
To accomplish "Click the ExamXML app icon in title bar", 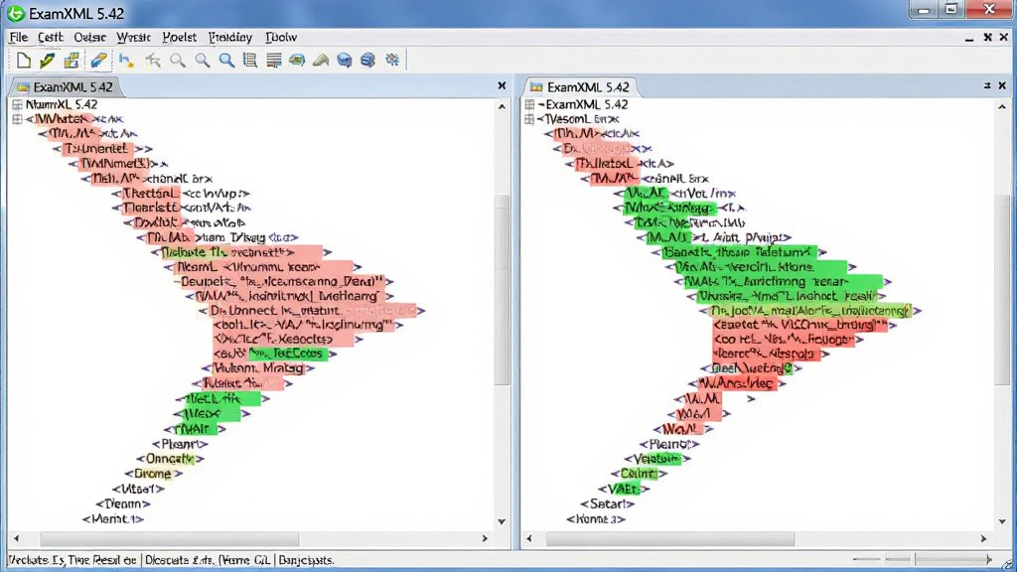I will [x=16, y=13].
